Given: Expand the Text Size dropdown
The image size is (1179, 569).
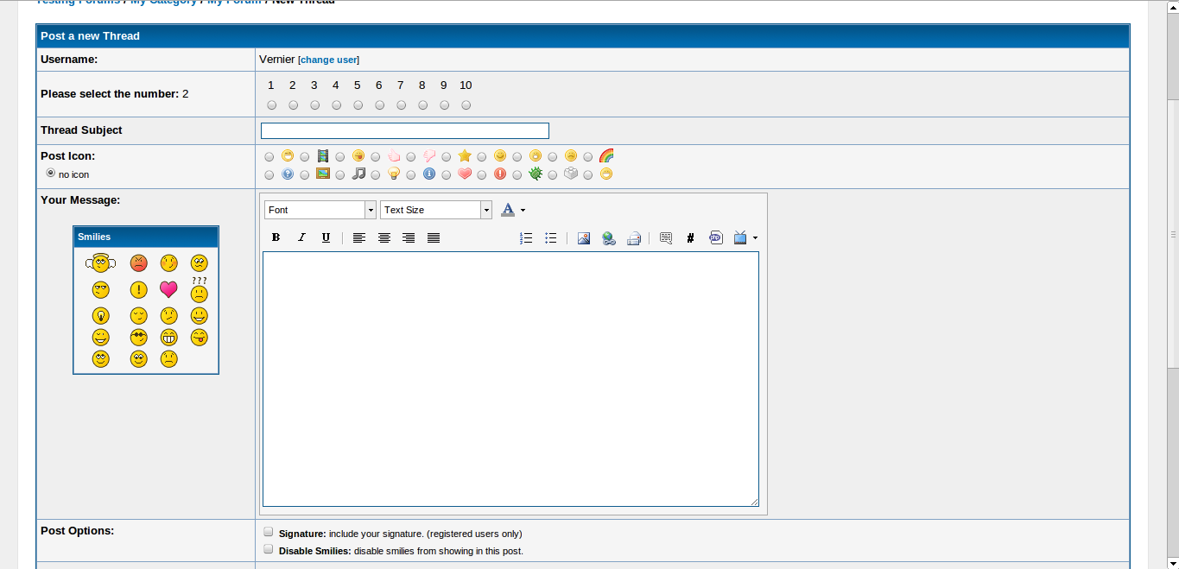Looking at the screenshot, I should (x=435, y=210).
